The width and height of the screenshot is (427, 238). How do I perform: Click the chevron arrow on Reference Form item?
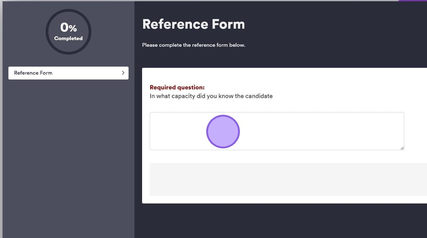123,73
